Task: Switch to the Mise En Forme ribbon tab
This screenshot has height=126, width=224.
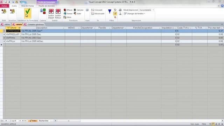Action: coord(28,6)
